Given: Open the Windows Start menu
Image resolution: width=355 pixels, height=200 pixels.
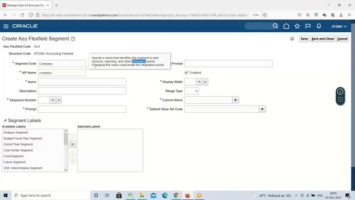Looking at the screenshot, I should pos(6,195).
